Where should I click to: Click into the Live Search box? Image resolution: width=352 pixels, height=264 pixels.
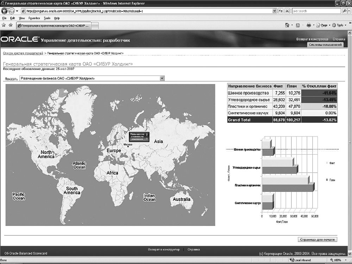[x=316, y=11]
